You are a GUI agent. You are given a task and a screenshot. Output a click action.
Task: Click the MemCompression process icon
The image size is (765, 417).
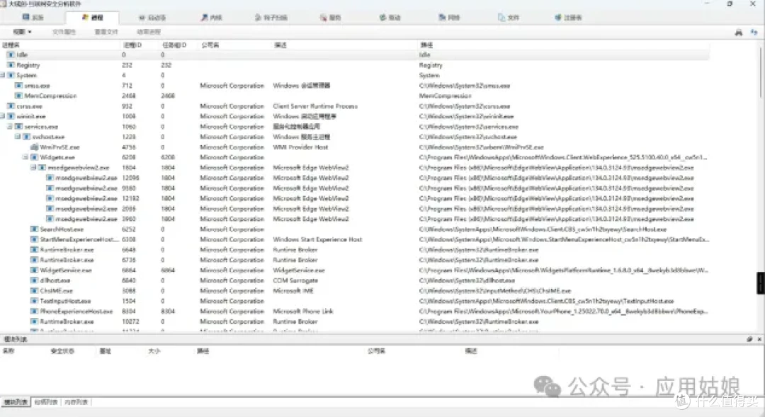(x=18, y=96)
